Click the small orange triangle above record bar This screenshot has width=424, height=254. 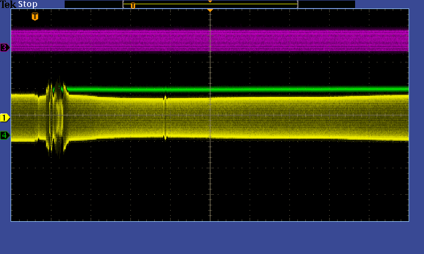210,2
